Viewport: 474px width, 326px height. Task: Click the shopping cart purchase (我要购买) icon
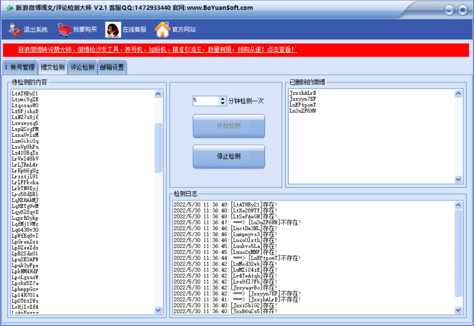[64, 30]
